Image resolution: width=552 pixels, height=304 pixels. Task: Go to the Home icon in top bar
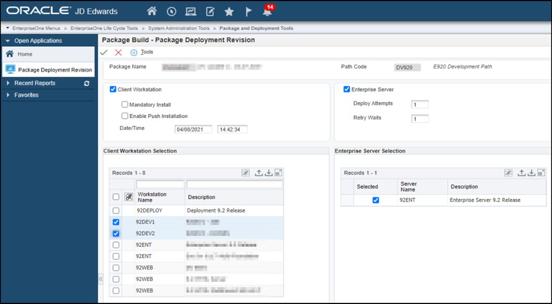152,11
